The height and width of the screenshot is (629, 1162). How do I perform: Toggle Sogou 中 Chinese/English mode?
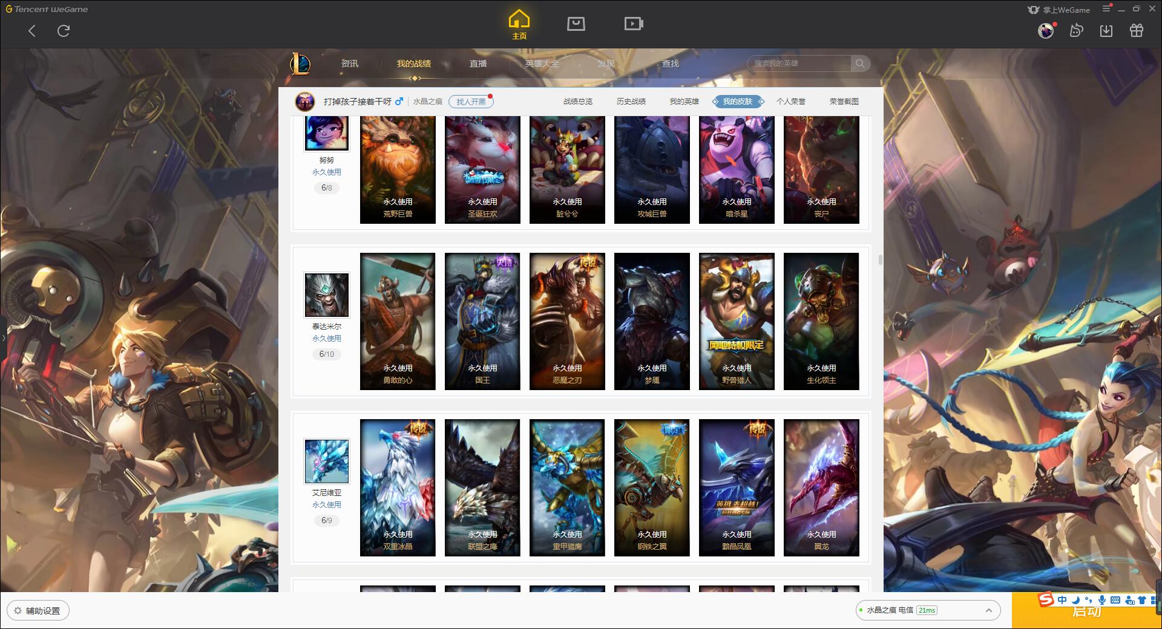[x=1062, y=600]
